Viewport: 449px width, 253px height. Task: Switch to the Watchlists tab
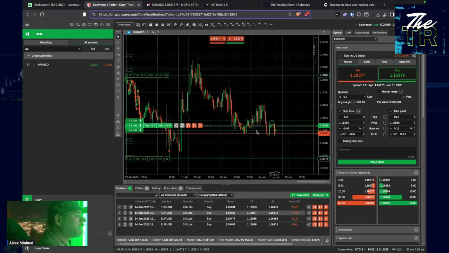click(46, 42)
